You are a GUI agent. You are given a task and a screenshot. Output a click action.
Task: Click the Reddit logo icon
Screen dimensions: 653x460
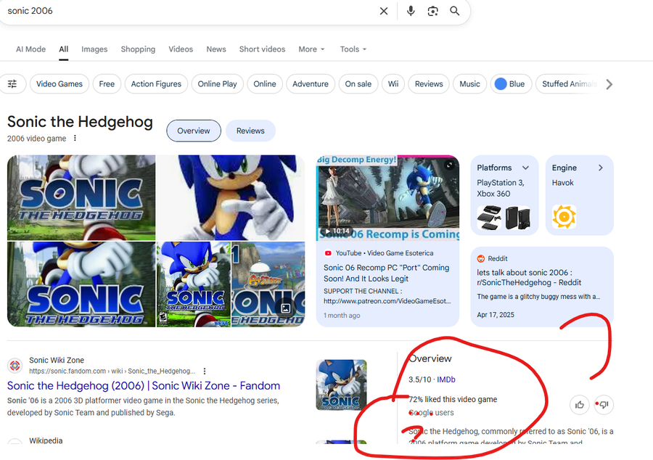point(481,258)
